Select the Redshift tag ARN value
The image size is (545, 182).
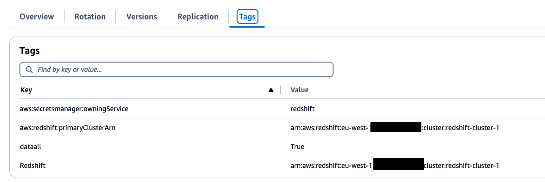pos(395,165)
